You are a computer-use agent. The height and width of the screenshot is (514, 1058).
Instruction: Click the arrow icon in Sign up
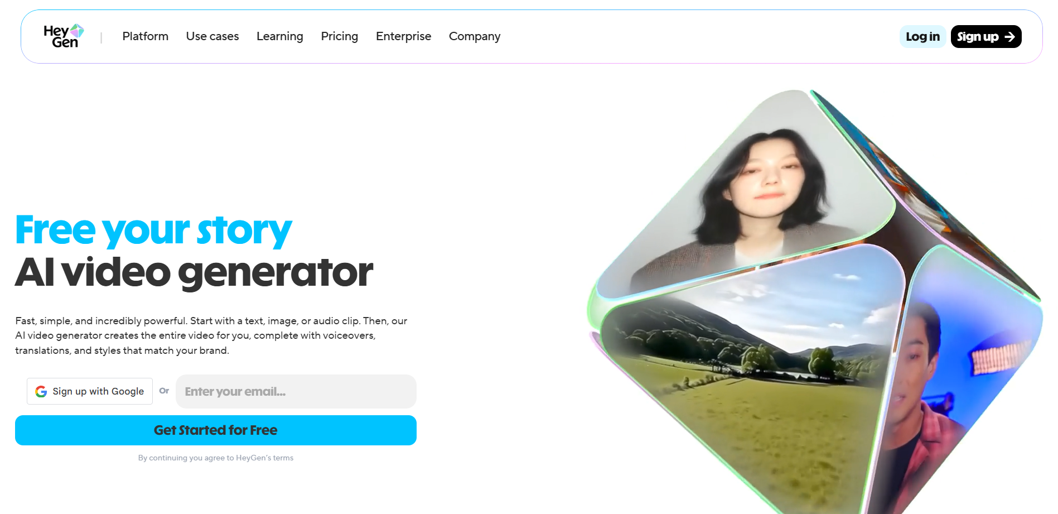point(1009,37)
